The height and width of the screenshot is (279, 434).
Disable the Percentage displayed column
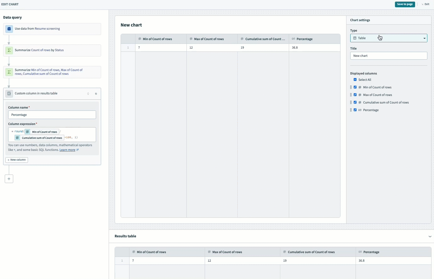pos(355,110)
